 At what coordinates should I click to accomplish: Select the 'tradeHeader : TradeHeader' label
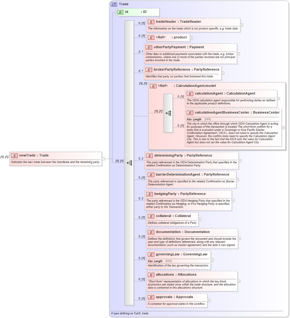point(179,21)
